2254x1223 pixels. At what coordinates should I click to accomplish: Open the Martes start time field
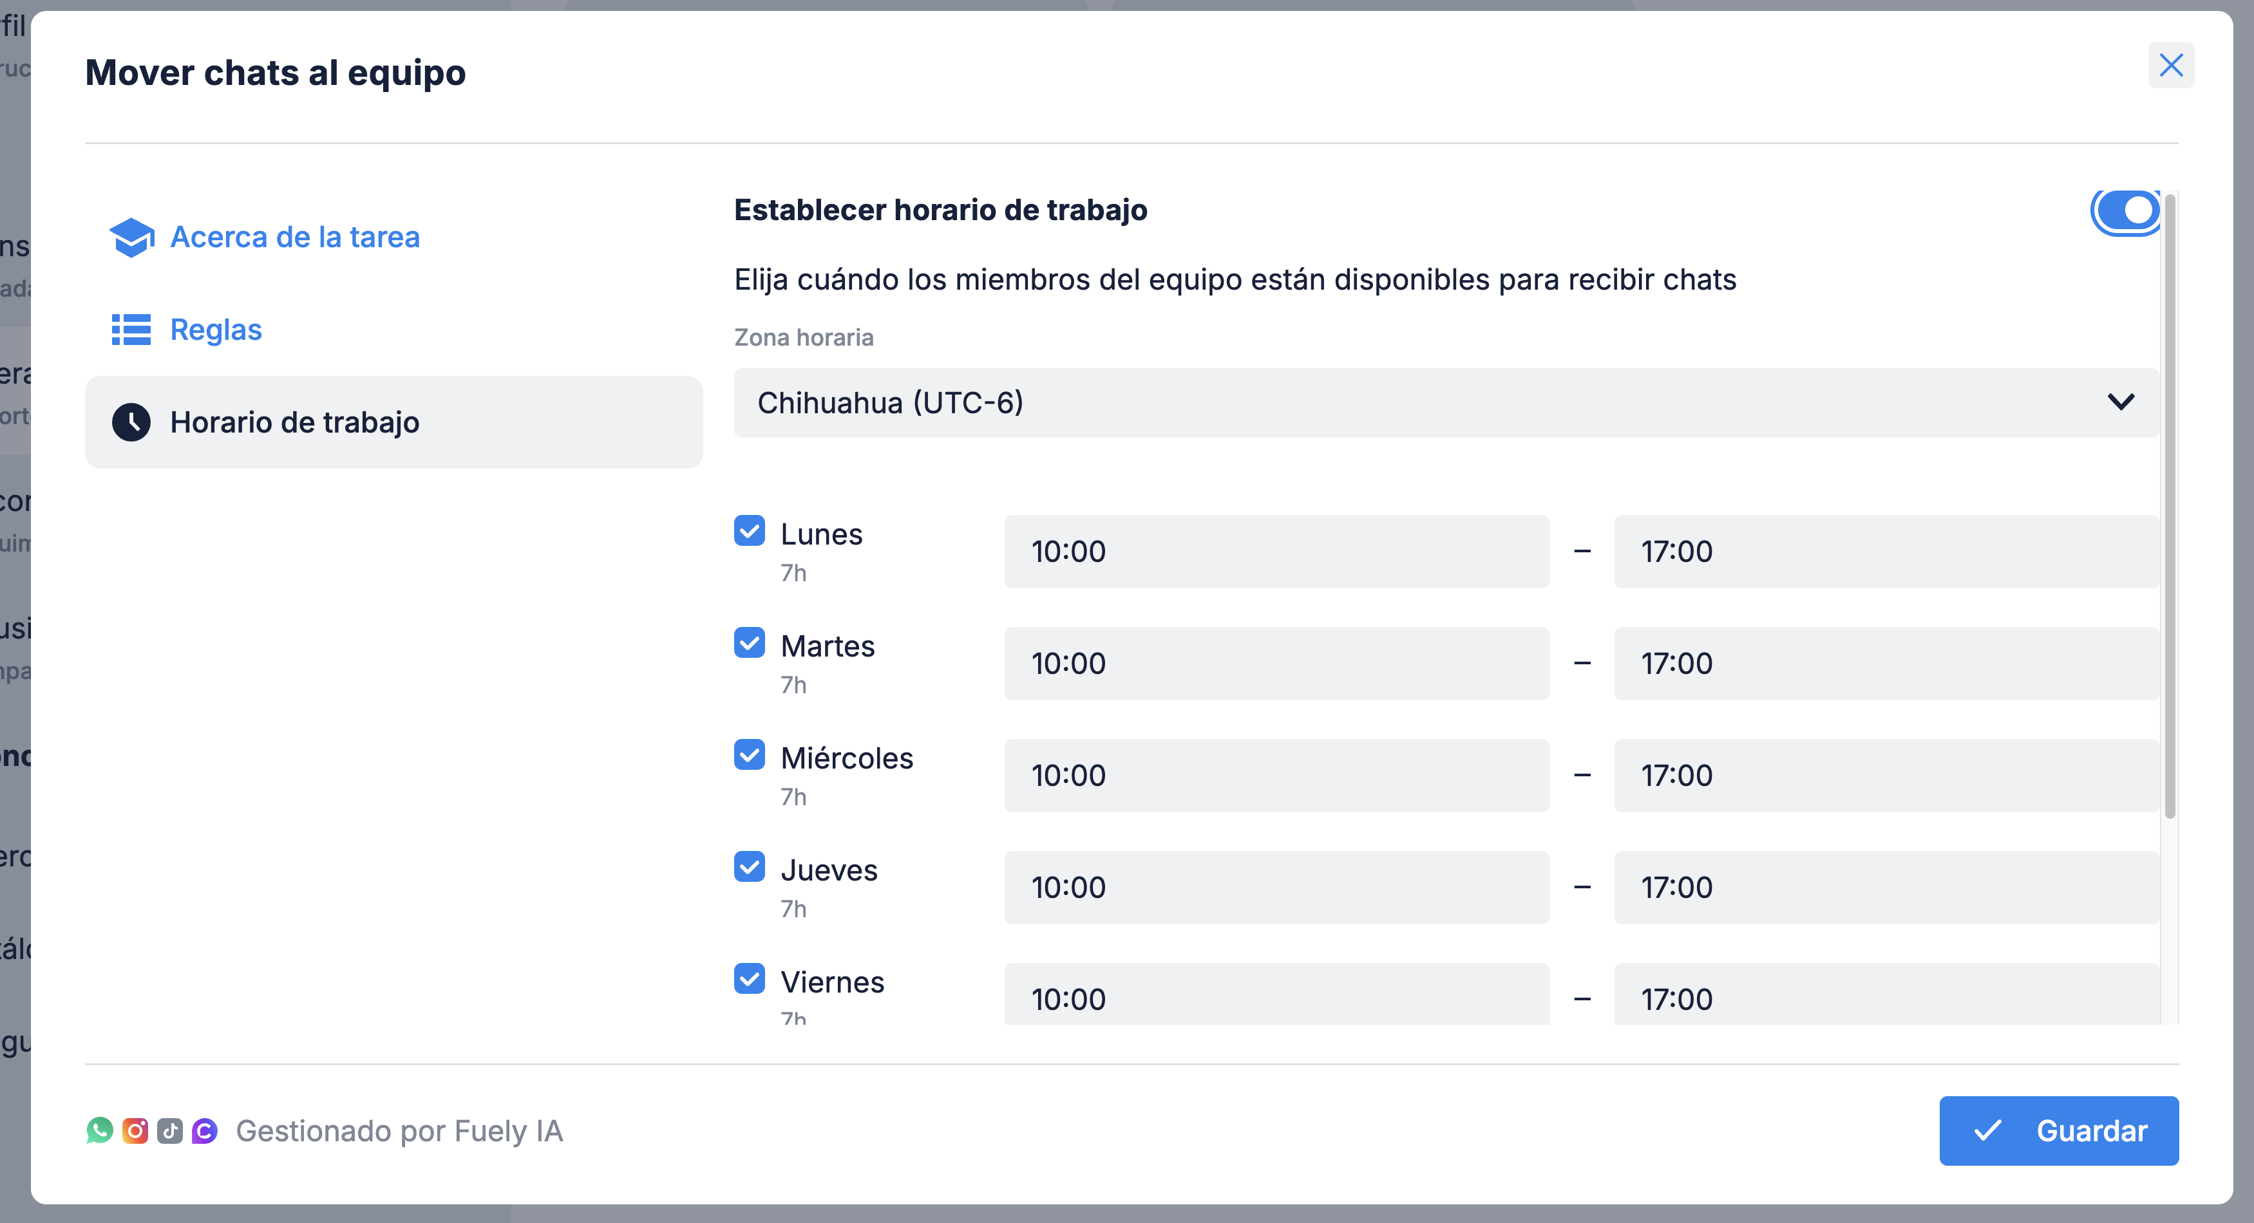pyautogui.click(x=1276, y=663)
